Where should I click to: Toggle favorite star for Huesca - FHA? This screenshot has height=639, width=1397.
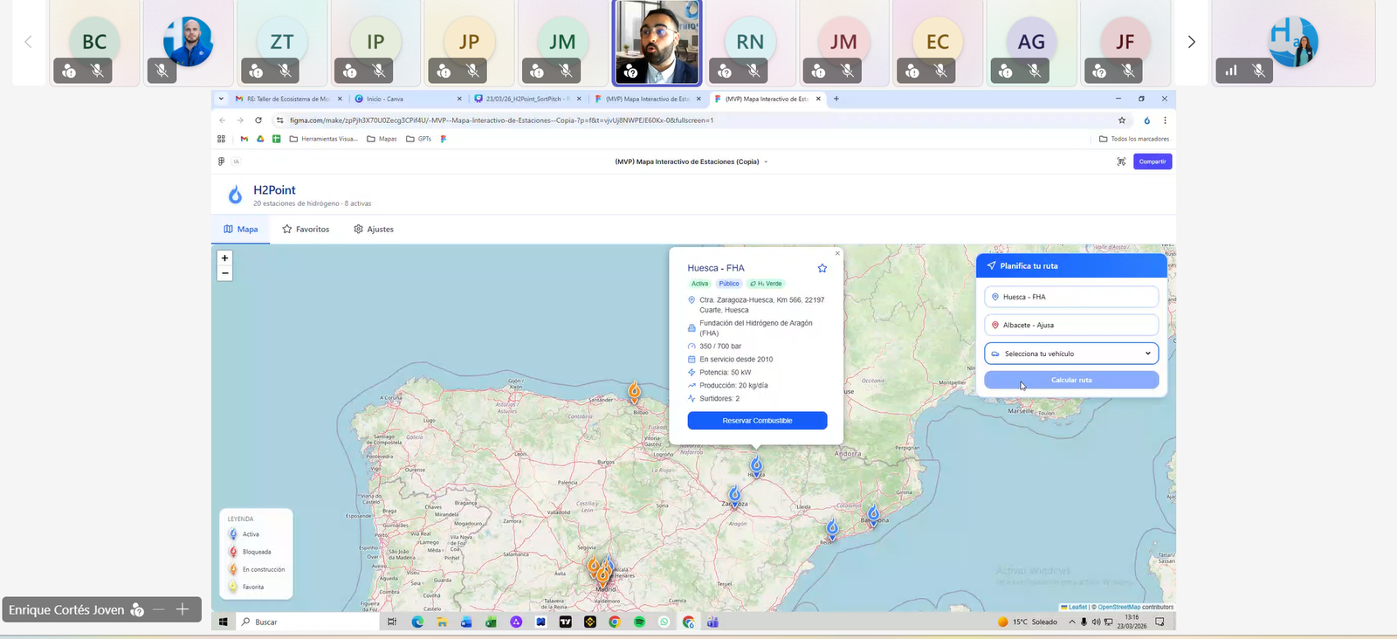click(x=822, y=268)
